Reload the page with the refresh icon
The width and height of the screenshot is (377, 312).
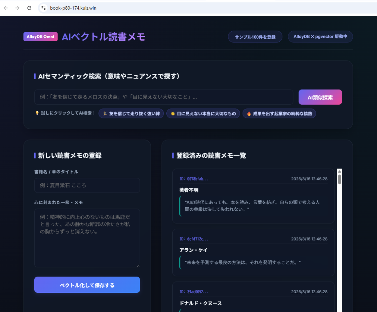click(x=29, y=8)
